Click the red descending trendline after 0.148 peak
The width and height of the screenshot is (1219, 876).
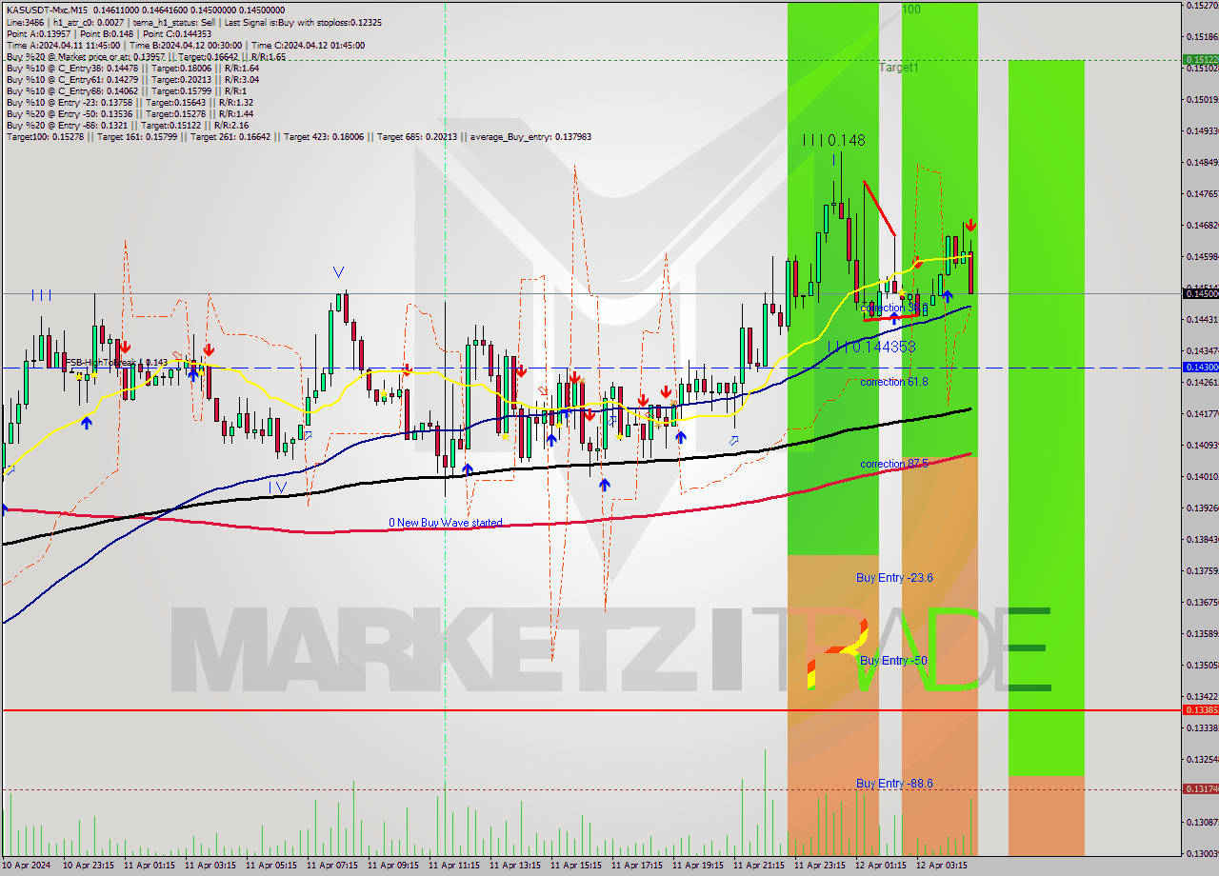[879, 208]
